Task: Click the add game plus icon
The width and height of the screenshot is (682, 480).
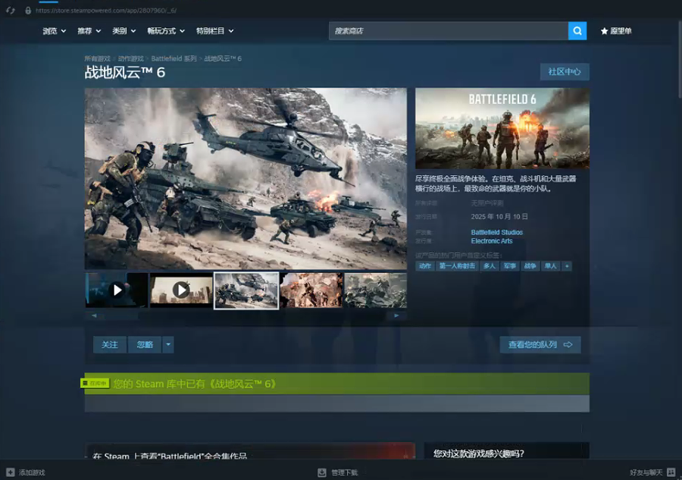Action: [10, 472]
